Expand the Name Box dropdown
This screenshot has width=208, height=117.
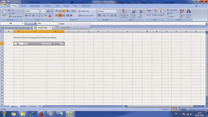click(x=23, y=23)
